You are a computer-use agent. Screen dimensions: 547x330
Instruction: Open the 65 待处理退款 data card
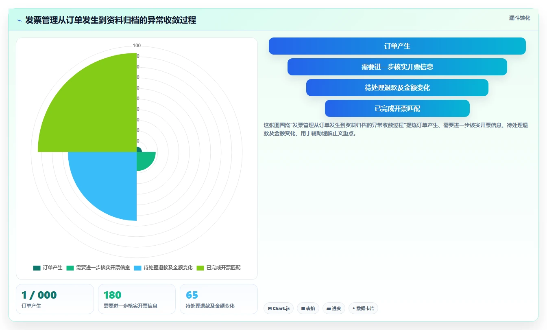coord(219,299)
